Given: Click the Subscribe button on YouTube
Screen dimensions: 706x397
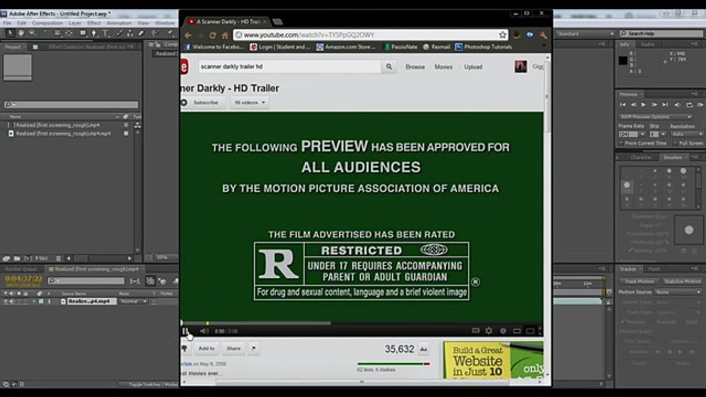Looking at the screenshot, I should (202, 103).
